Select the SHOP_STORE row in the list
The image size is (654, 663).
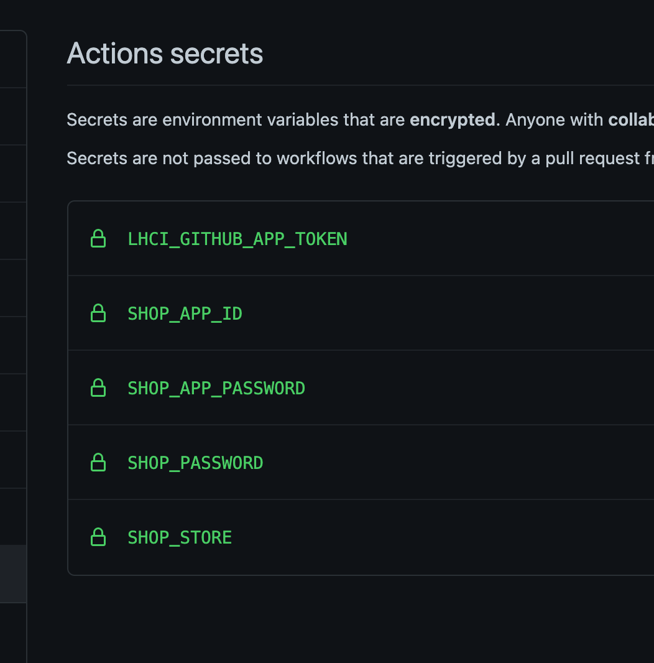tap(361, 537)
